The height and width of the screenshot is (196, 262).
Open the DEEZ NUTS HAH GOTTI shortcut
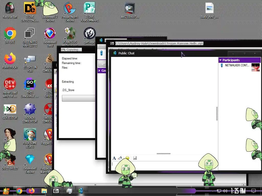pyautogui.click(x=30, y=37)
